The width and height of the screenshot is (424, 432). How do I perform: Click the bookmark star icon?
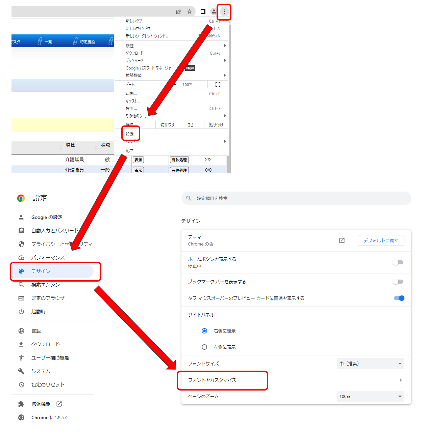click(x=190, y=11)
